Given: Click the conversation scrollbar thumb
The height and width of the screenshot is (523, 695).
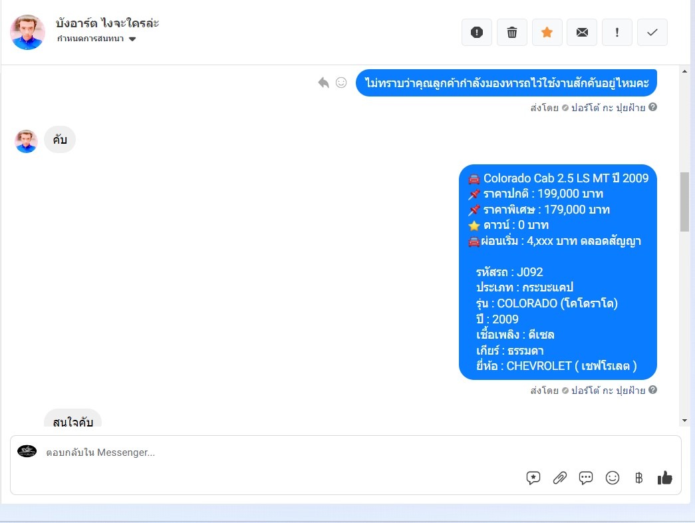Looking at the screenshot, I should pyautogui.click(x=685, y=202).
